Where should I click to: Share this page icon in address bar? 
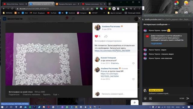pyautogui.click(x=87, y=9)
